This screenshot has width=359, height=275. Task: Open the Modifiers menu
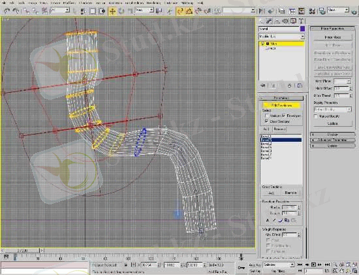(69, 3)
